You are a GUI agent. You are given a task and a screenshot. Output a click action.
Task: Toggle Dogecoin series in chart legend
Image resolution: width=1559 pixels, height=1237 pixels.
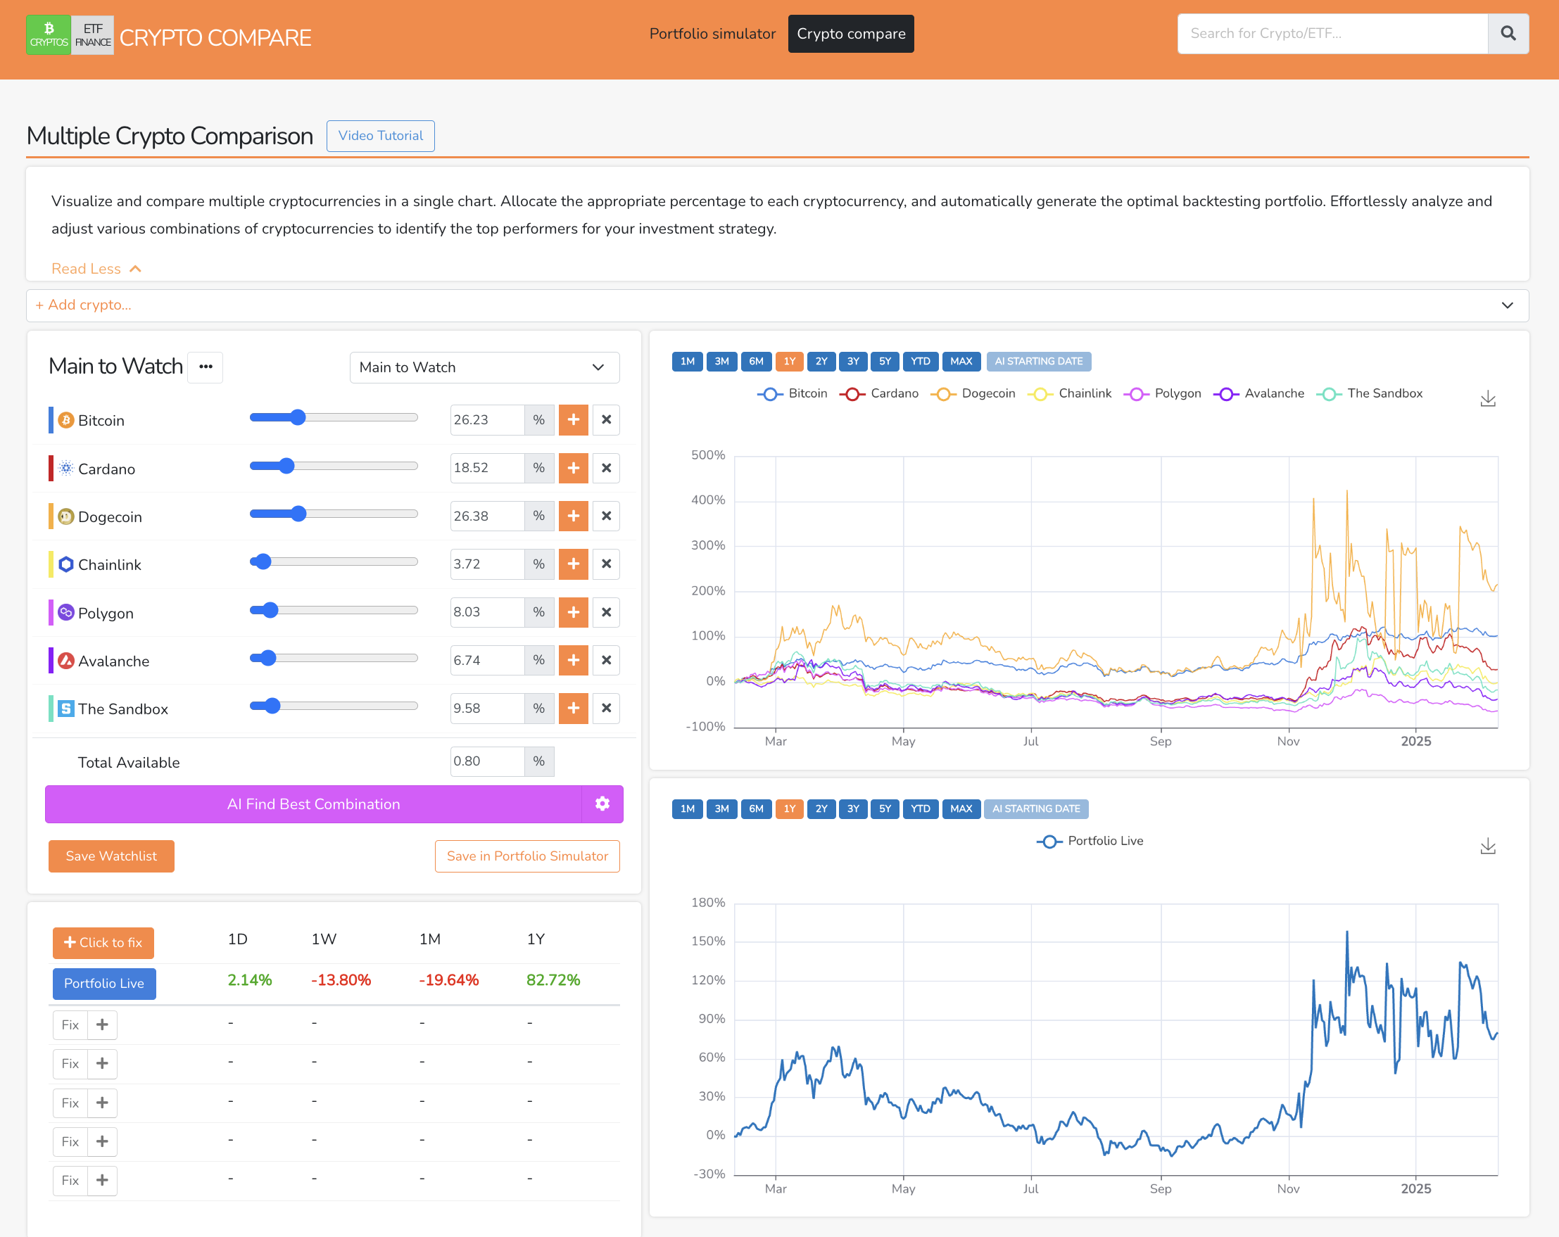coord(973,393)
